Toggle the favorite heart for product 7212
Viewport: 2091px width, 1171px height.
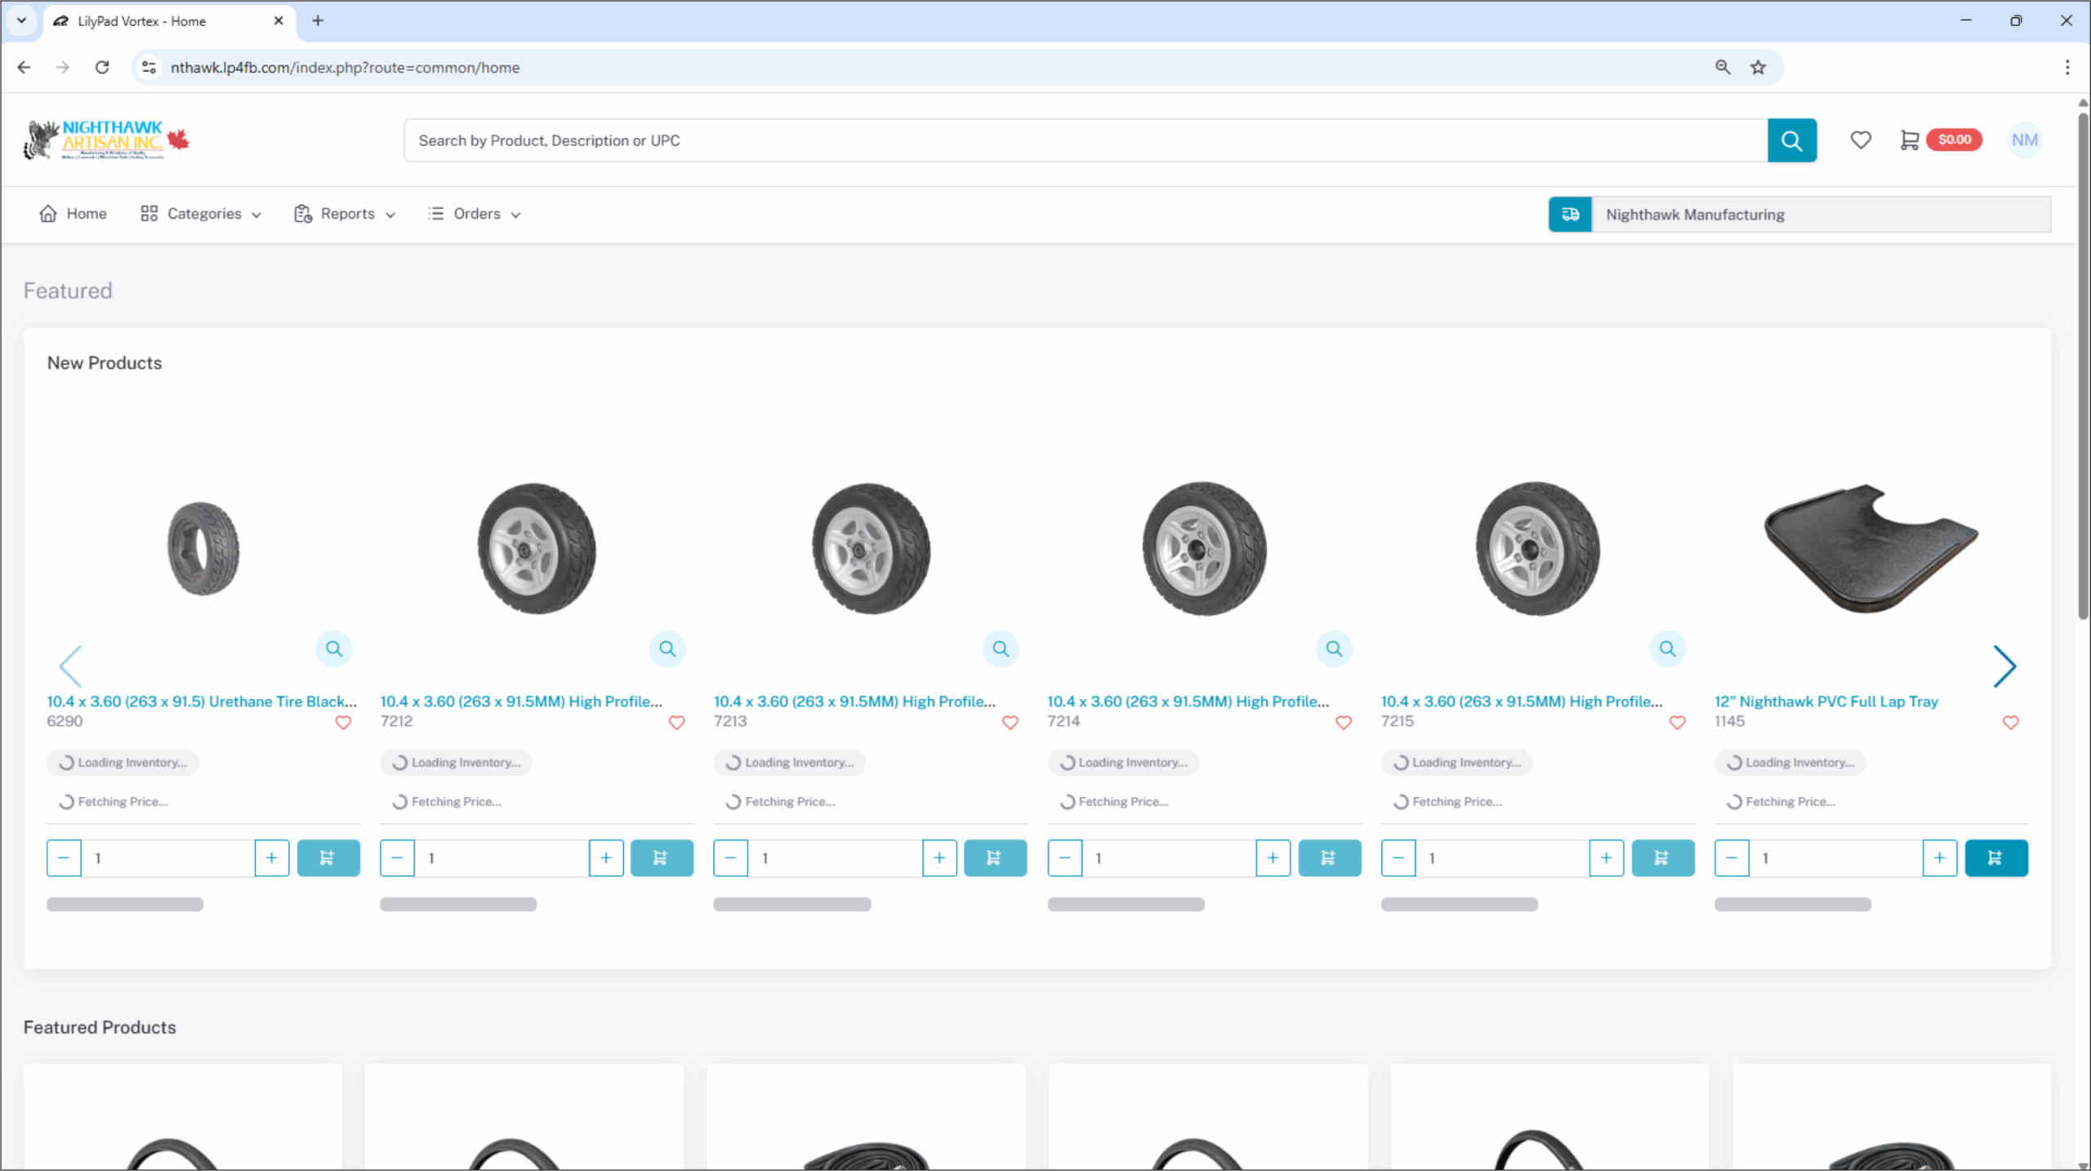(676, 723)
